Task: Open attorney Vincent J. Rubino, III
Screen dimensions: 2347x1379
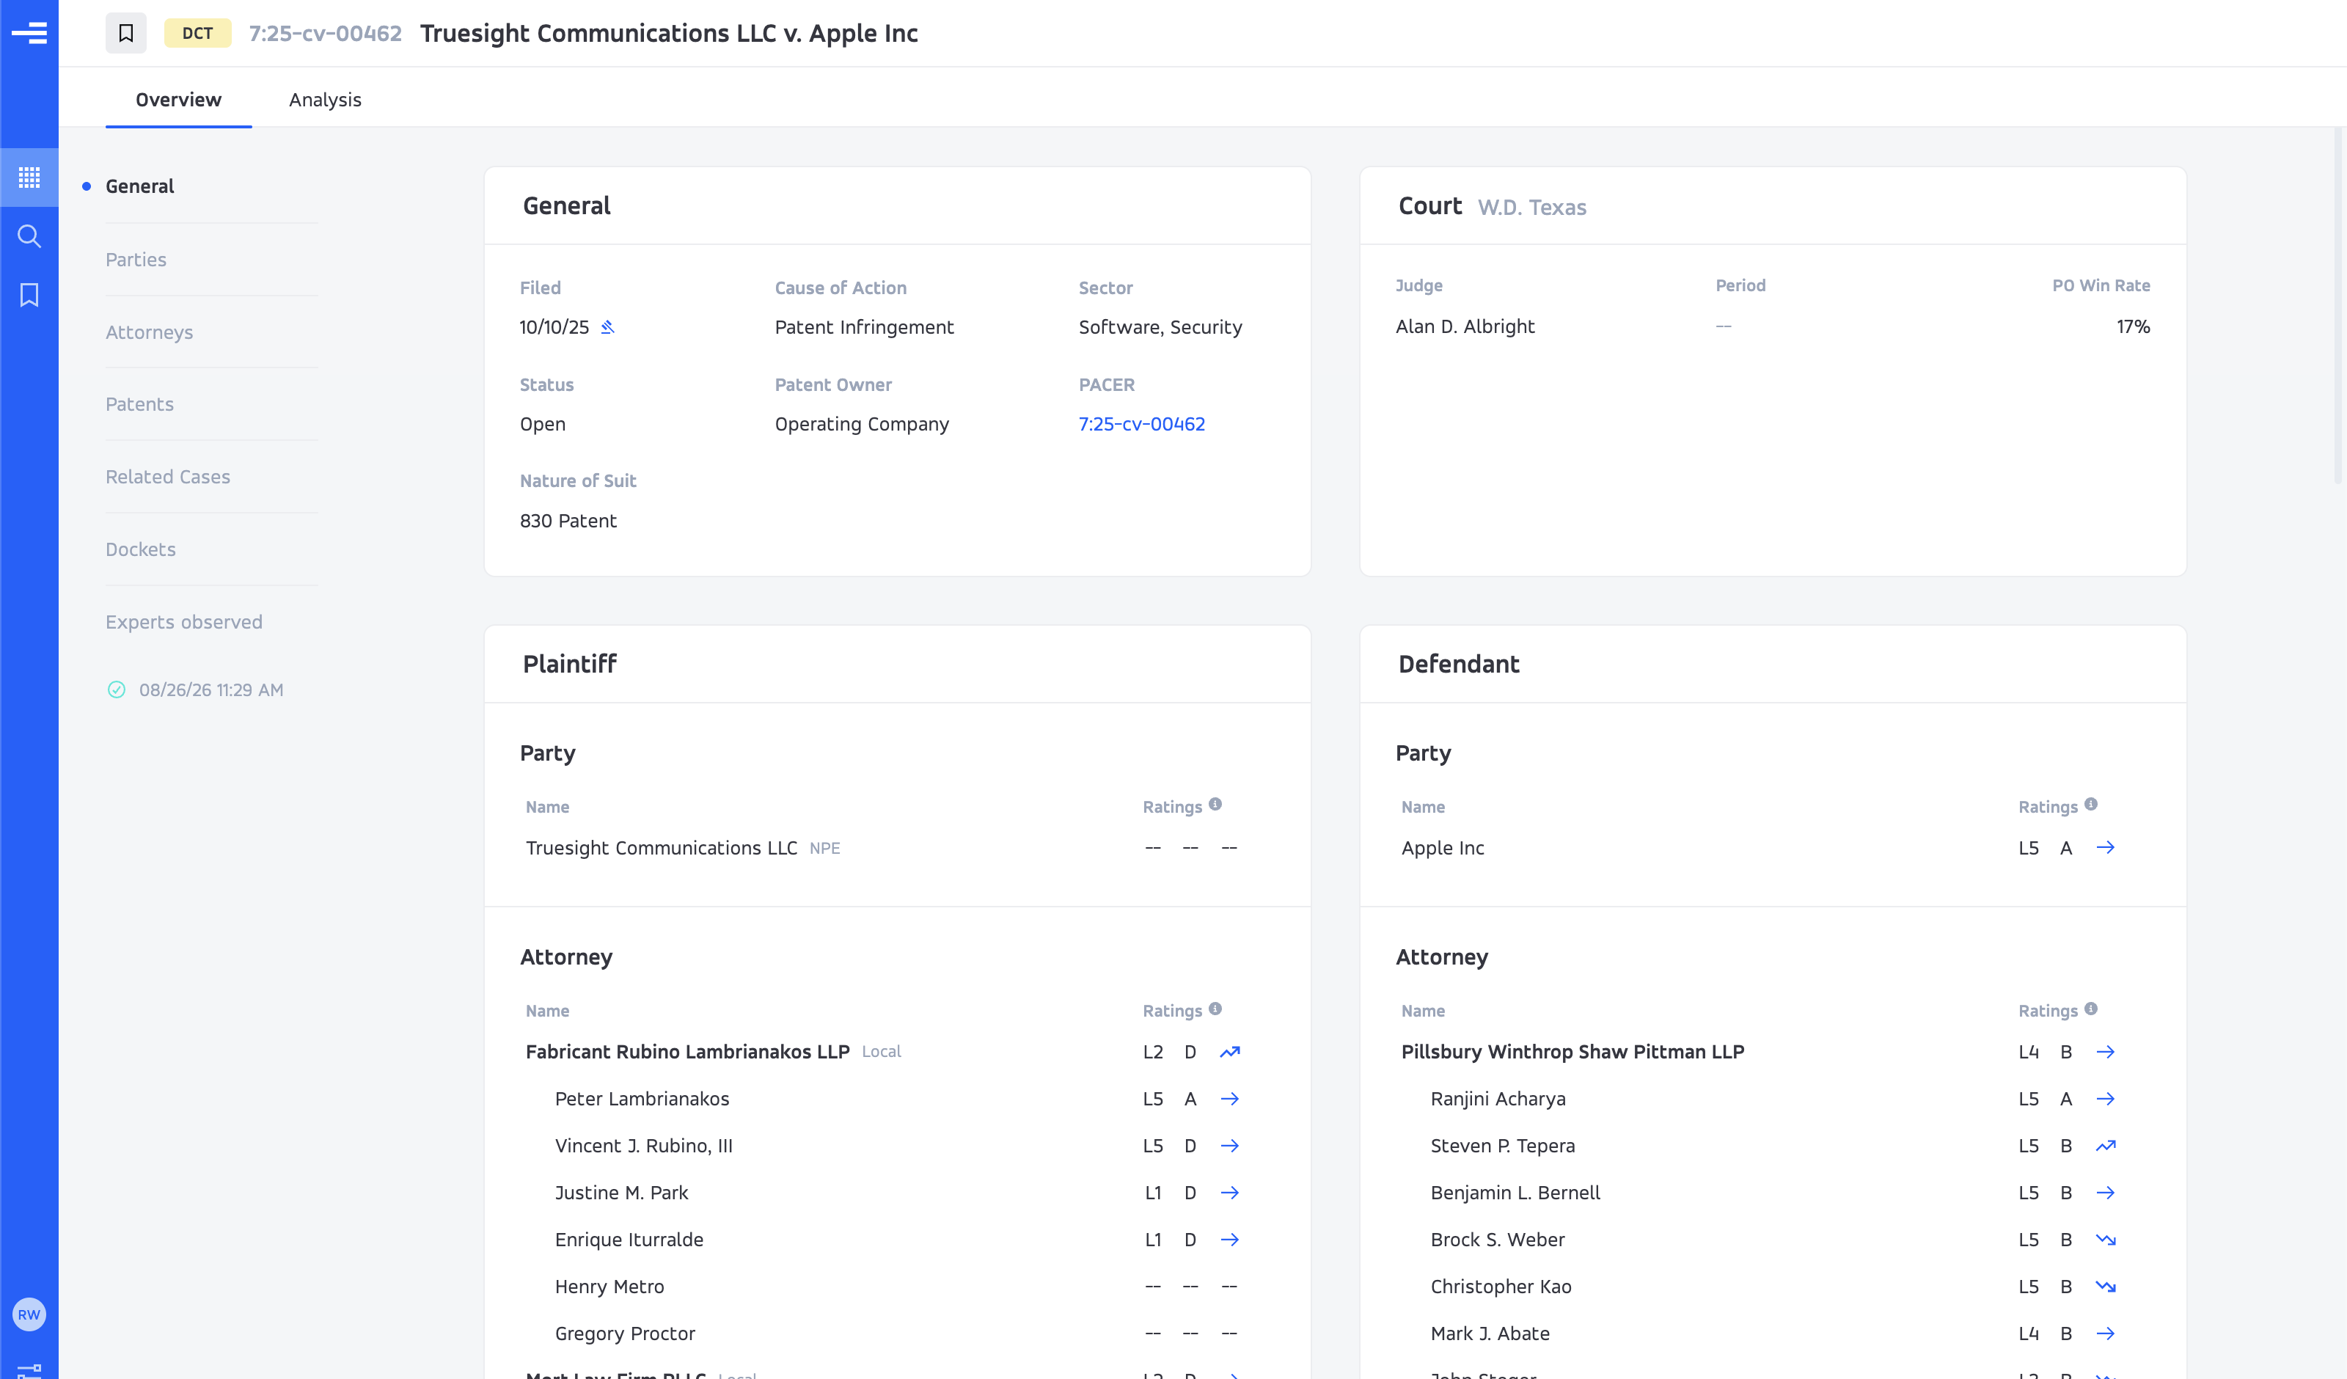Action: coord(643,1146)
